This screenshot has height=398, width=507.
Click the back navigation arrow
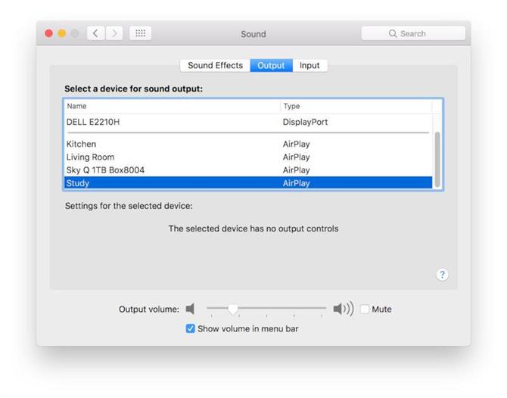point(95,33)
